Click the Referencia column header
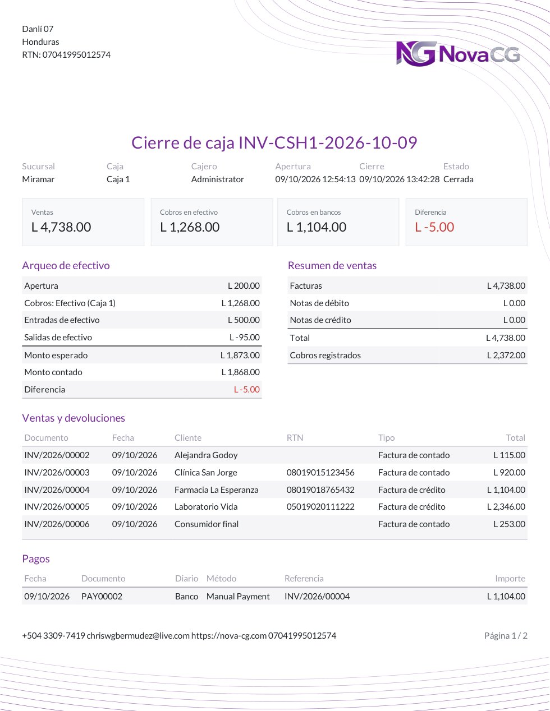Viewport: 550px width, 711px height. (304, 579)
